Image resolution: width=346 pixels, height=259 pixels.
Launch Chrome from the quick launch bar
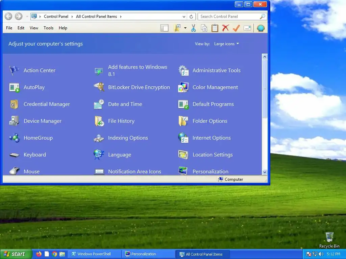point(54,254)
